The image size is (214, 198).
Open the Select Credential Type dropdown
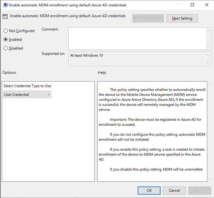(x=27, y=94)
